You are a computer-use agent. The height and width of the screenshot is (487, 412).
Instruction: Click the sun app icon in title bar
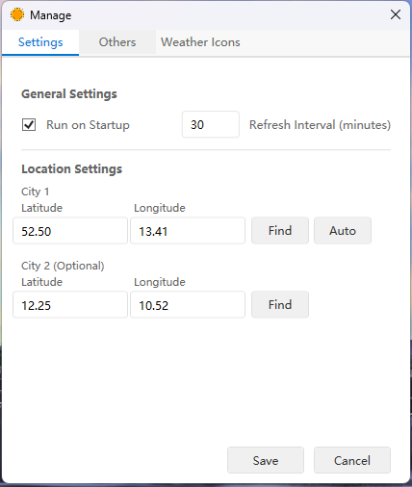pyautogui.click(x=17, y=14)
